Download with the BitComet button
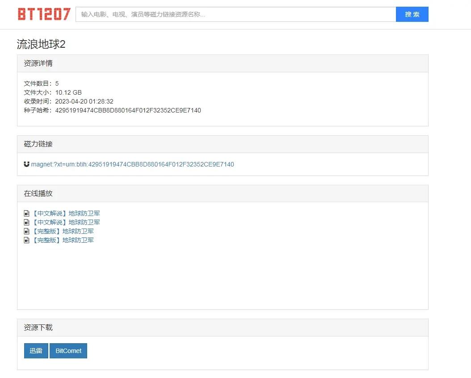Image resolution: width=471 pixels, height=378 pixels. click(x=68, y=351)
